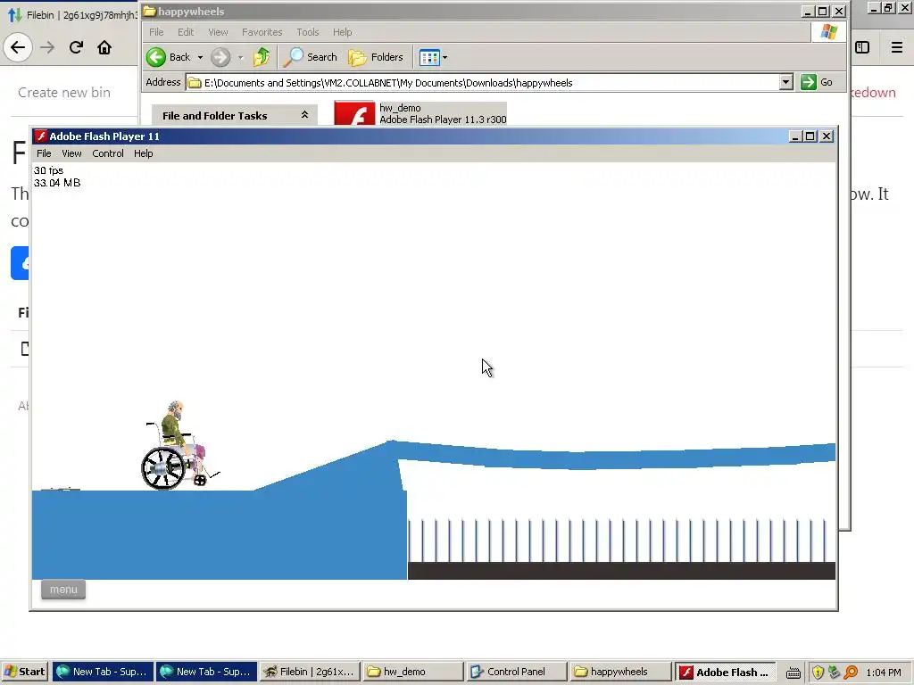
Task: Click the Up folder icon in Explorer
Action: tap(262, 57)
